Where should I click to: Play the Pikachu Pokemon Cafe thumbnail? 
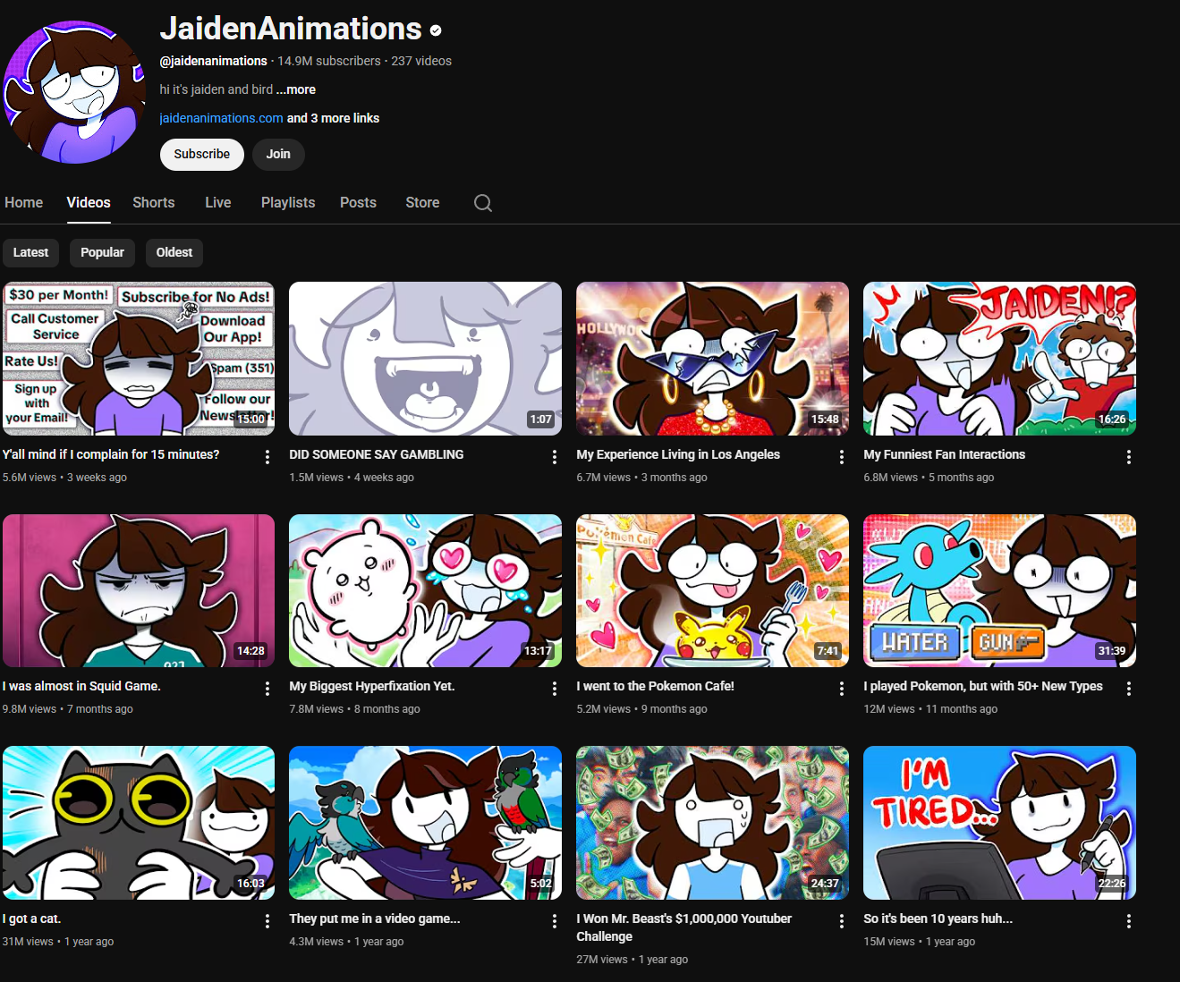(x=713, y=591)
